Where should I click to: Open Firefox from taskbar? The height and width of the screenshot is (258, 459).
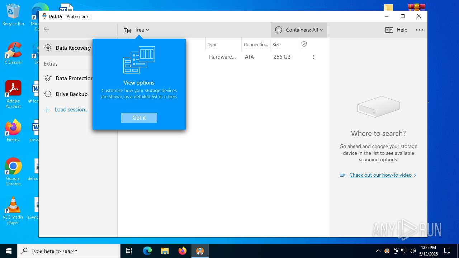pos(183,251)
